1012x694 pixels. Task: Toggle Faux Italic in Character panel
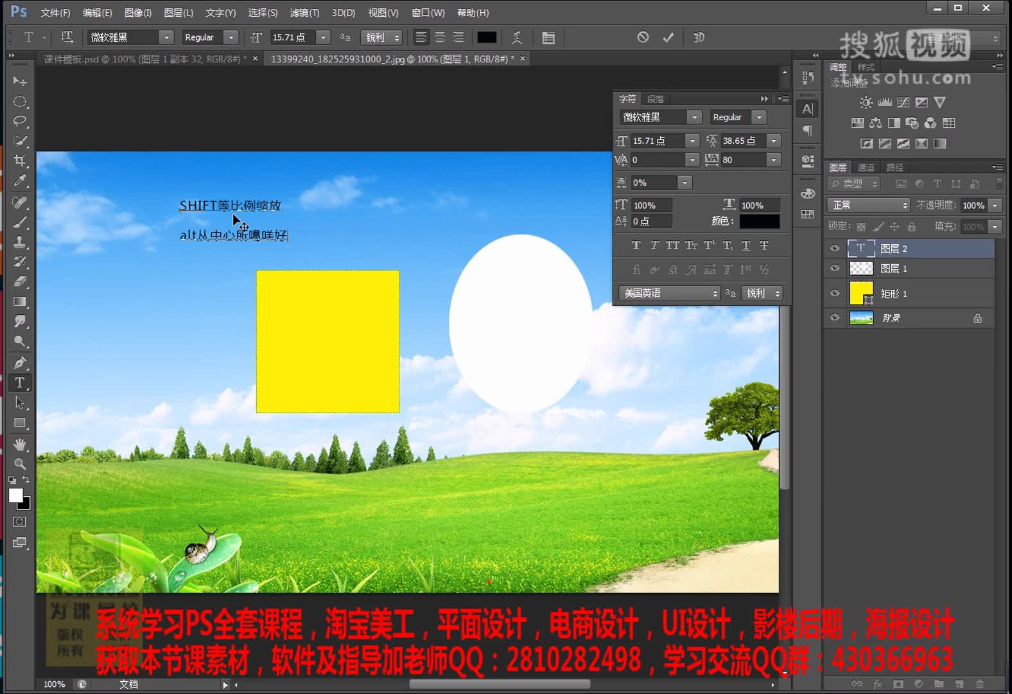pos(654,245)
